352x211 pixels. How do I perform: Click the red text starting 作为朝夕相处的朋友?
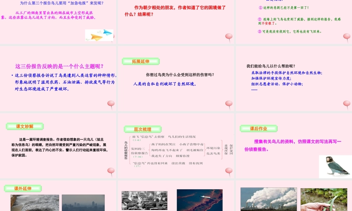(175, 11)
